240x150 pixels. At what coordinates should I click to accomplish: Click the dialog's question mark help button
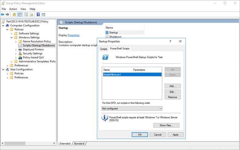click(170, 41)
